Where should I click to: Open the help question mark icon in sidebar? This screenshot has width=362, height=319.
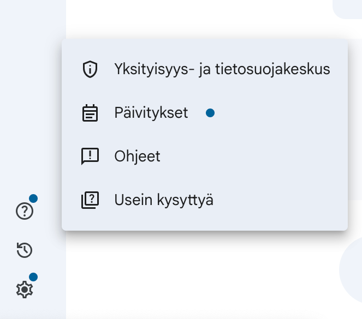coord(25,211)
